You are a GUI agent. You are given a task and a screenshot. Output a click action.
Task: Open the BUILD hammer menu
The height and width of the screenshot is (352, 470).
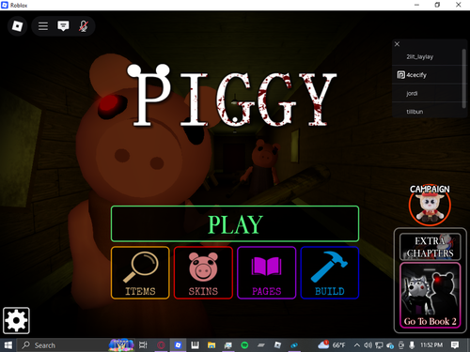coord(330,273)
